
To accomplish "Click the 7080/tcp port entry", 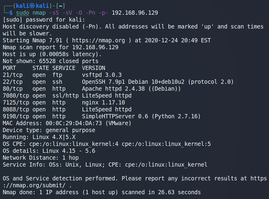I will click(16, 95).
